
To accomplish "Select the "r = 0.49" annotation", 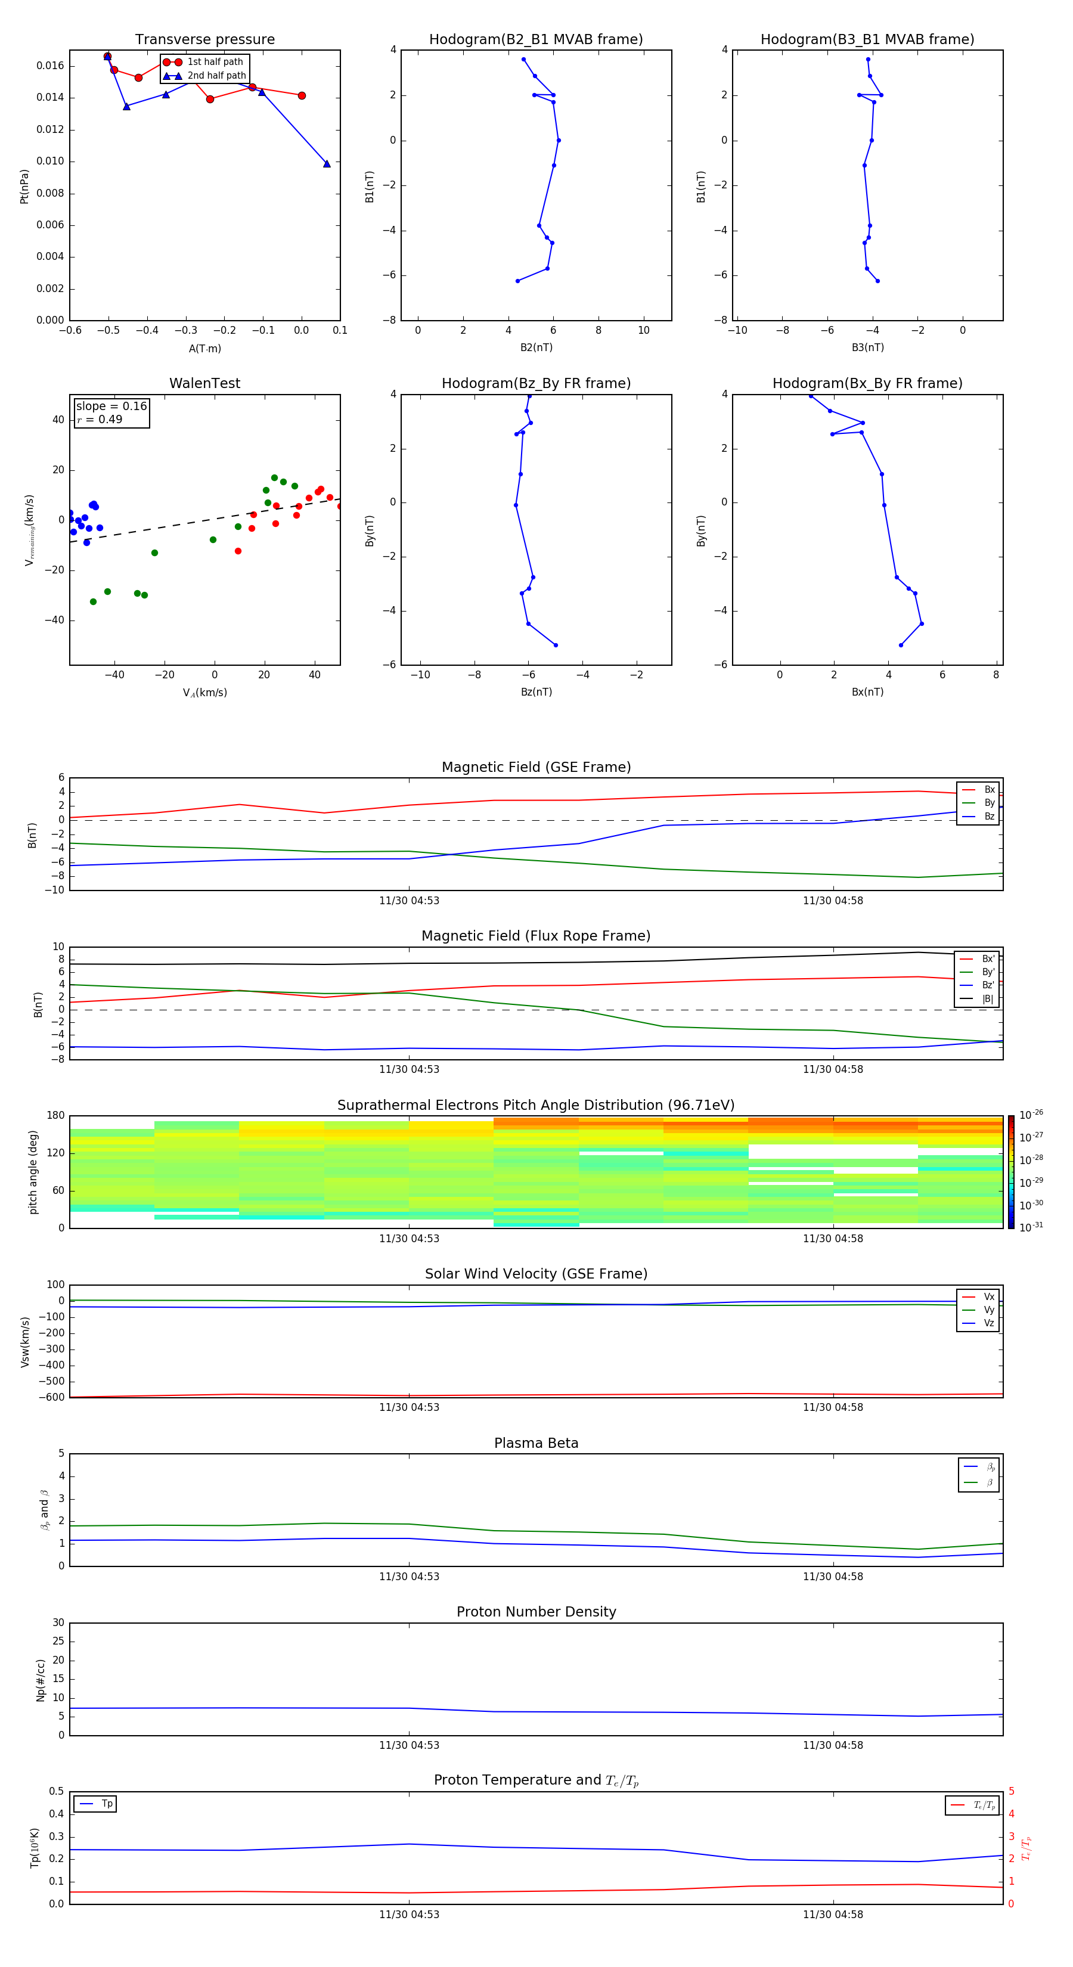I will point(100,419).
